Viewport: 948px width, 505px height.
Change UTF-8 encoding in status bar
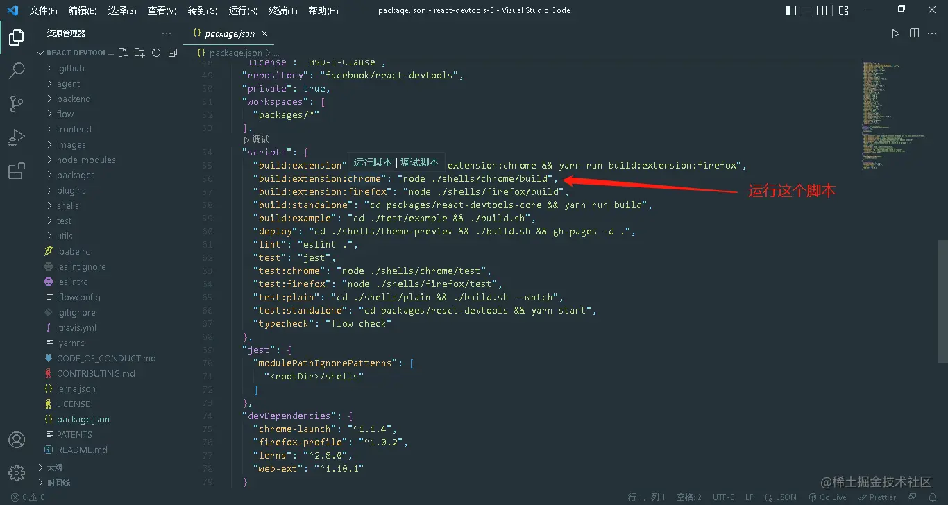(x=723, y=497)
